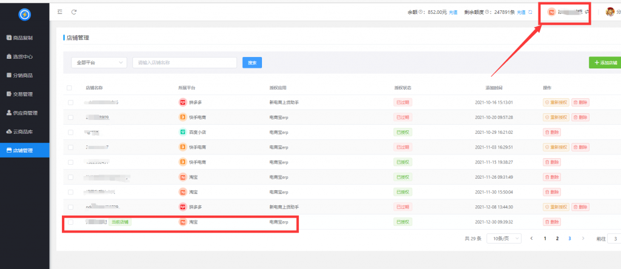Click 删除 in the 2021-11-26 row
Viewport: 621px width, 269px height.
pyautogui.click(x=552, y=177)
